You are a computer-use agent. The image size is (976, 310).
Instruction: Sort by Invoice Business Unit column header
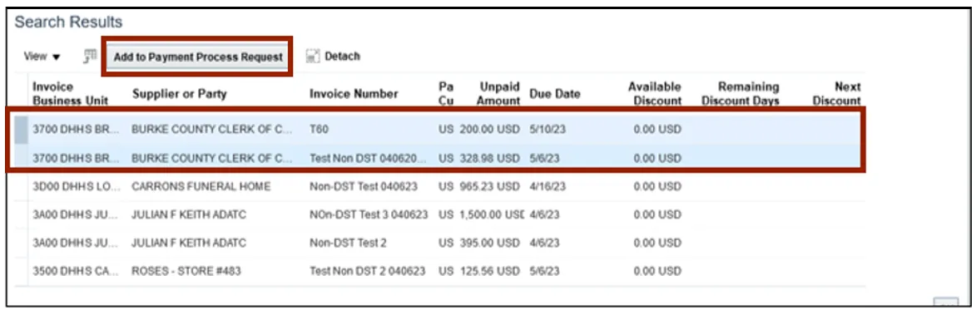(71, 94)
